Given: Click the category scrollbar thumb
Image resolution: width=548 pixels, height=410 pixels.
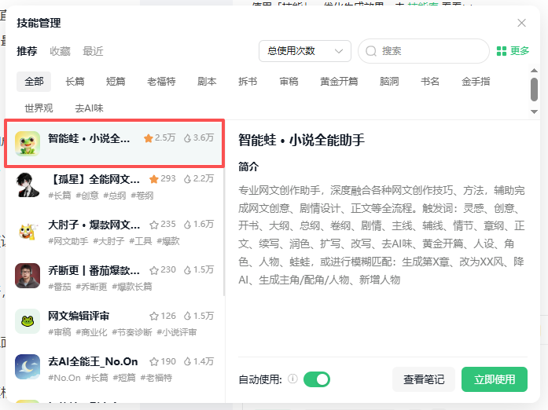Looking at the screenshot, I should pyautogui.click(x=534, y=90).
